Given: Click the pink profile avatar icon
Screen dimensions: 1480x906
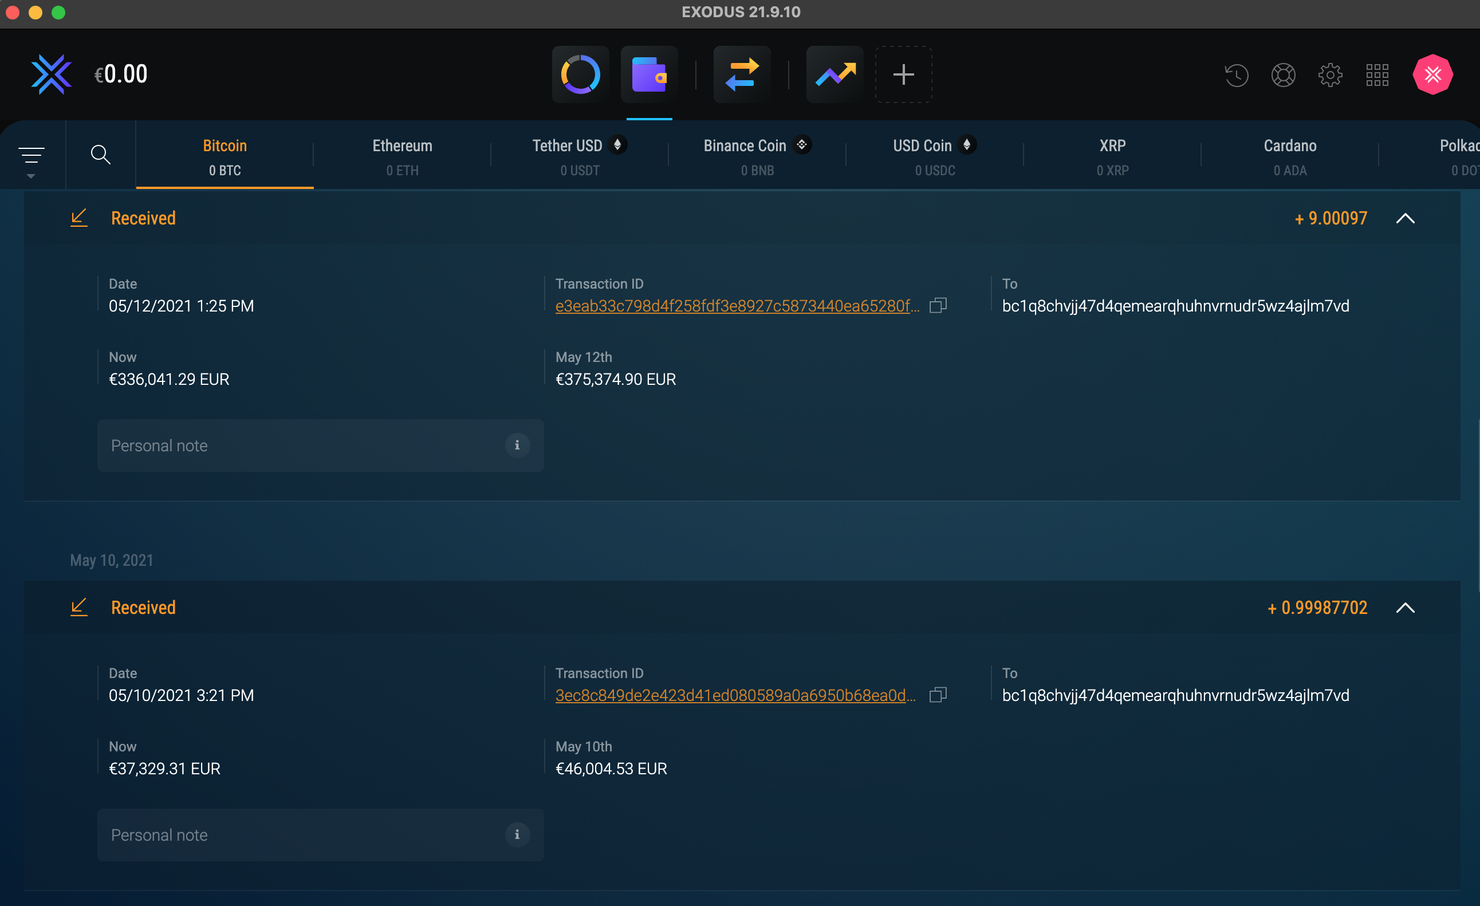Looking at the screenshot, I should coord(1432,74).
